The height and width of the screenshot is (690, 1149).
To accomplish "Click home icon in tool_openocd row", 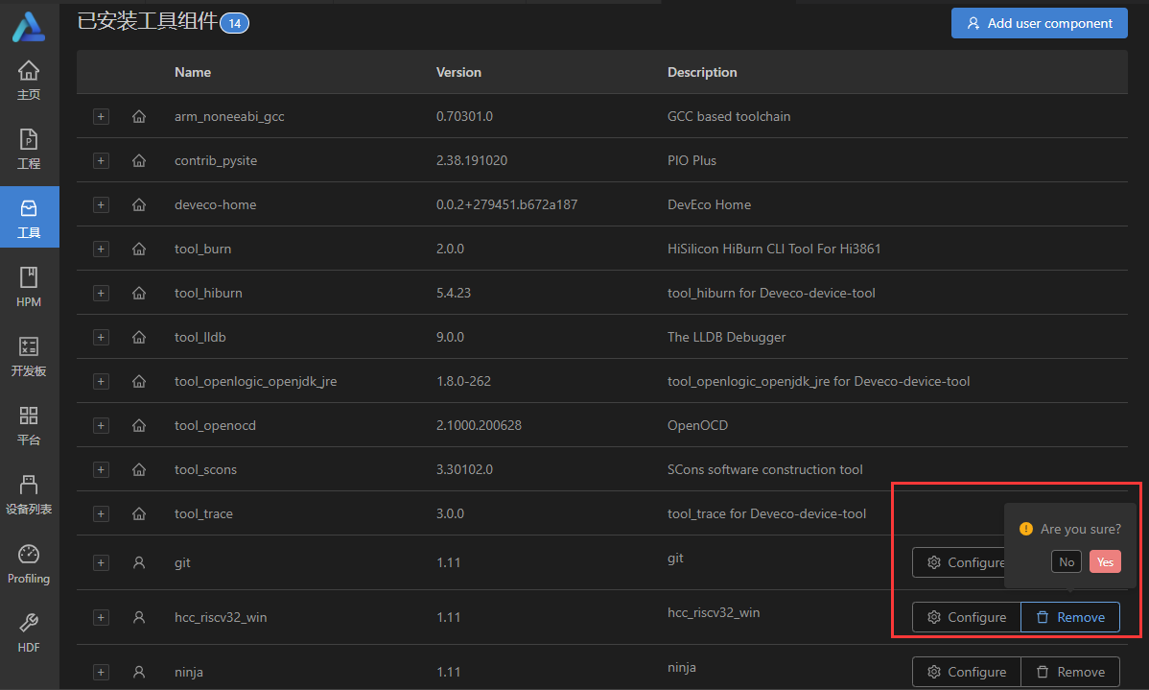I will (138, 425).
